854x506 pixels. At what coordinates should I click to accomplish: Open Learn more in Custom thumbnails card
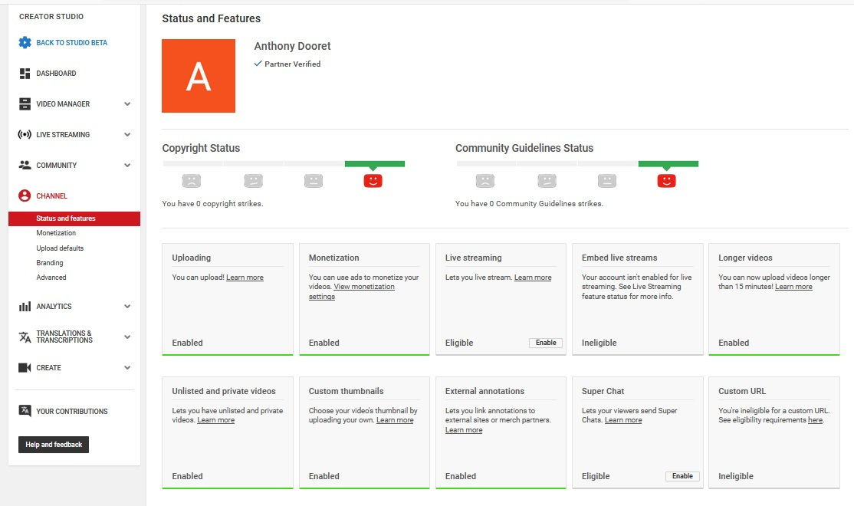tap(395, 420)
